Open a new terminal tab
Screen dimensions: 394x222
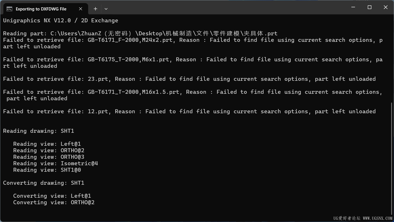point(95,9)
